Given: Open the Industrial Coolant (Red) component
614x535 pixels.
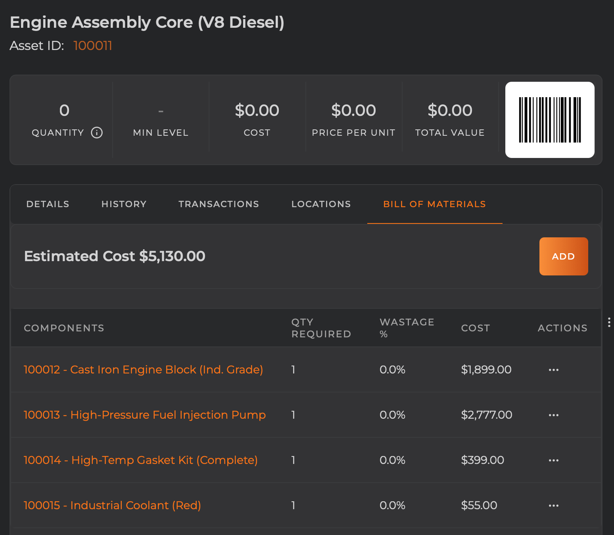Looking at the screenshot, I should 112,505.
